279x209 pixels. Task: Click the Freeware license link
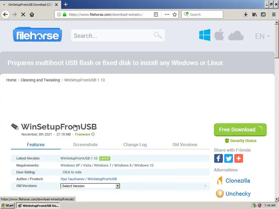(x=83, y=134)
